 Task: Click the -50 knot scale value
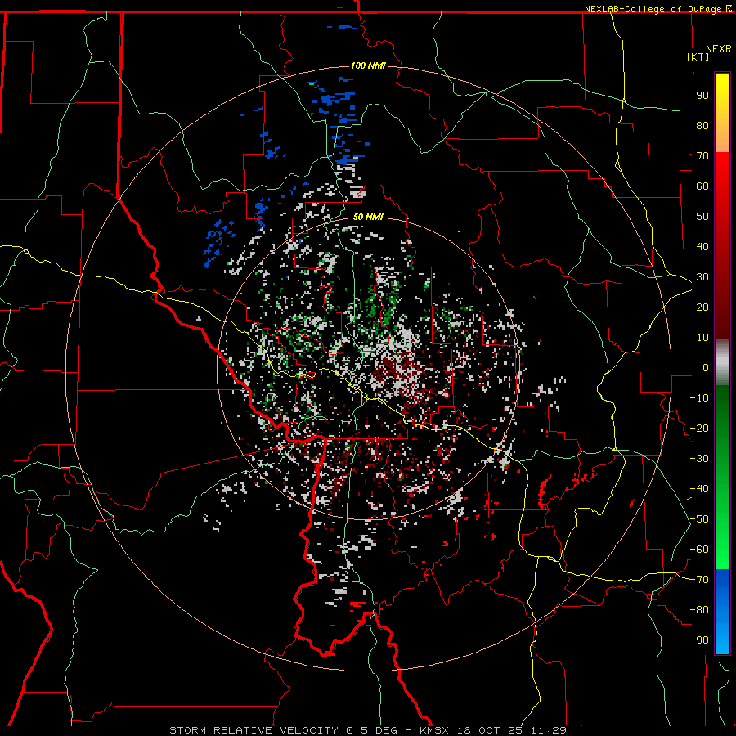[699, 519]
